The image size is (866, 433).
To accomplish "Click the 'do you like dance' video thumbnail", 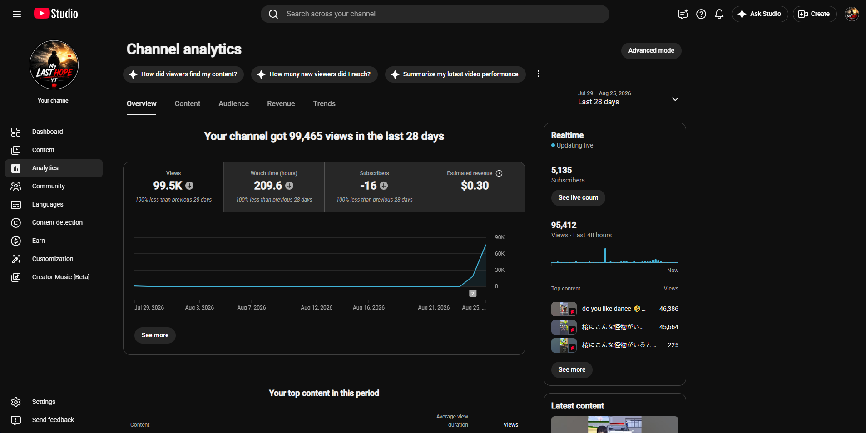I will tap(564, 309).
